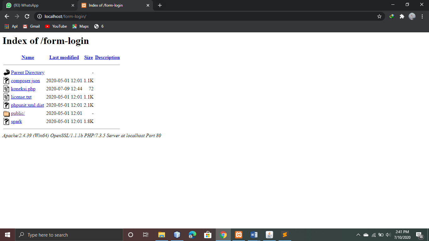This screenshot has height=241, width=429.
Task: Open koneksi.php file link
Action: pyautogui.click(x=23, y=89)
